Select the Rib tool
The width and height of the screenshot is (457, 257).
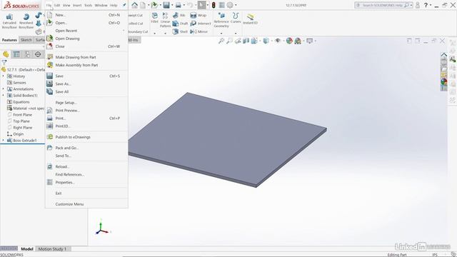[x=179, y=15]
